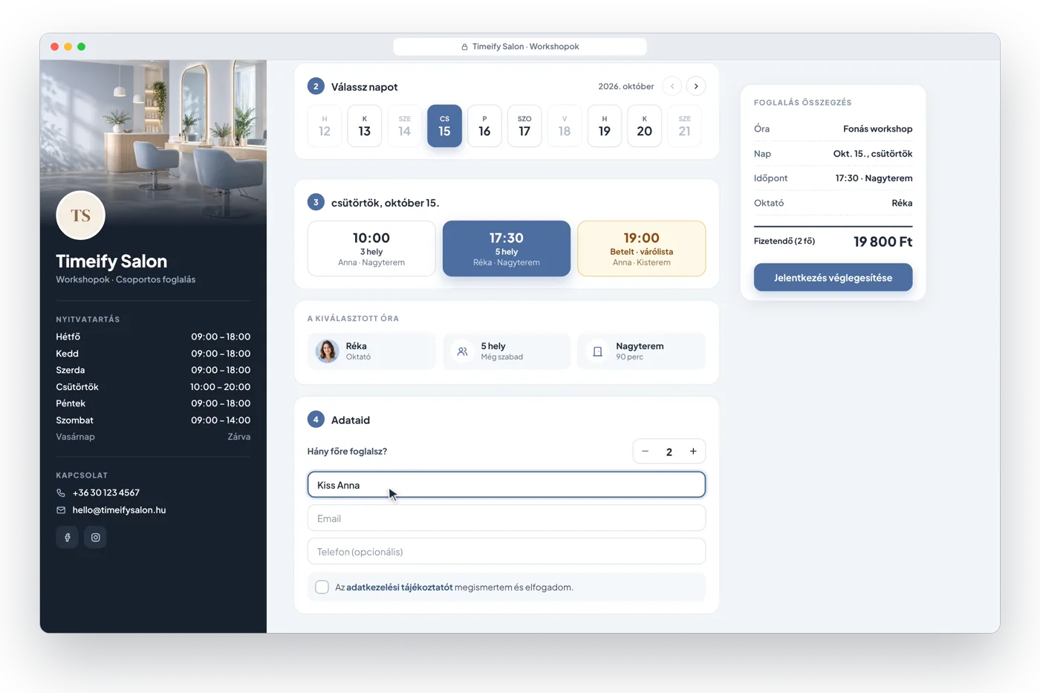Click the 19 800 Ft total amount
1040x693 pixels.
tap(883, 241)
